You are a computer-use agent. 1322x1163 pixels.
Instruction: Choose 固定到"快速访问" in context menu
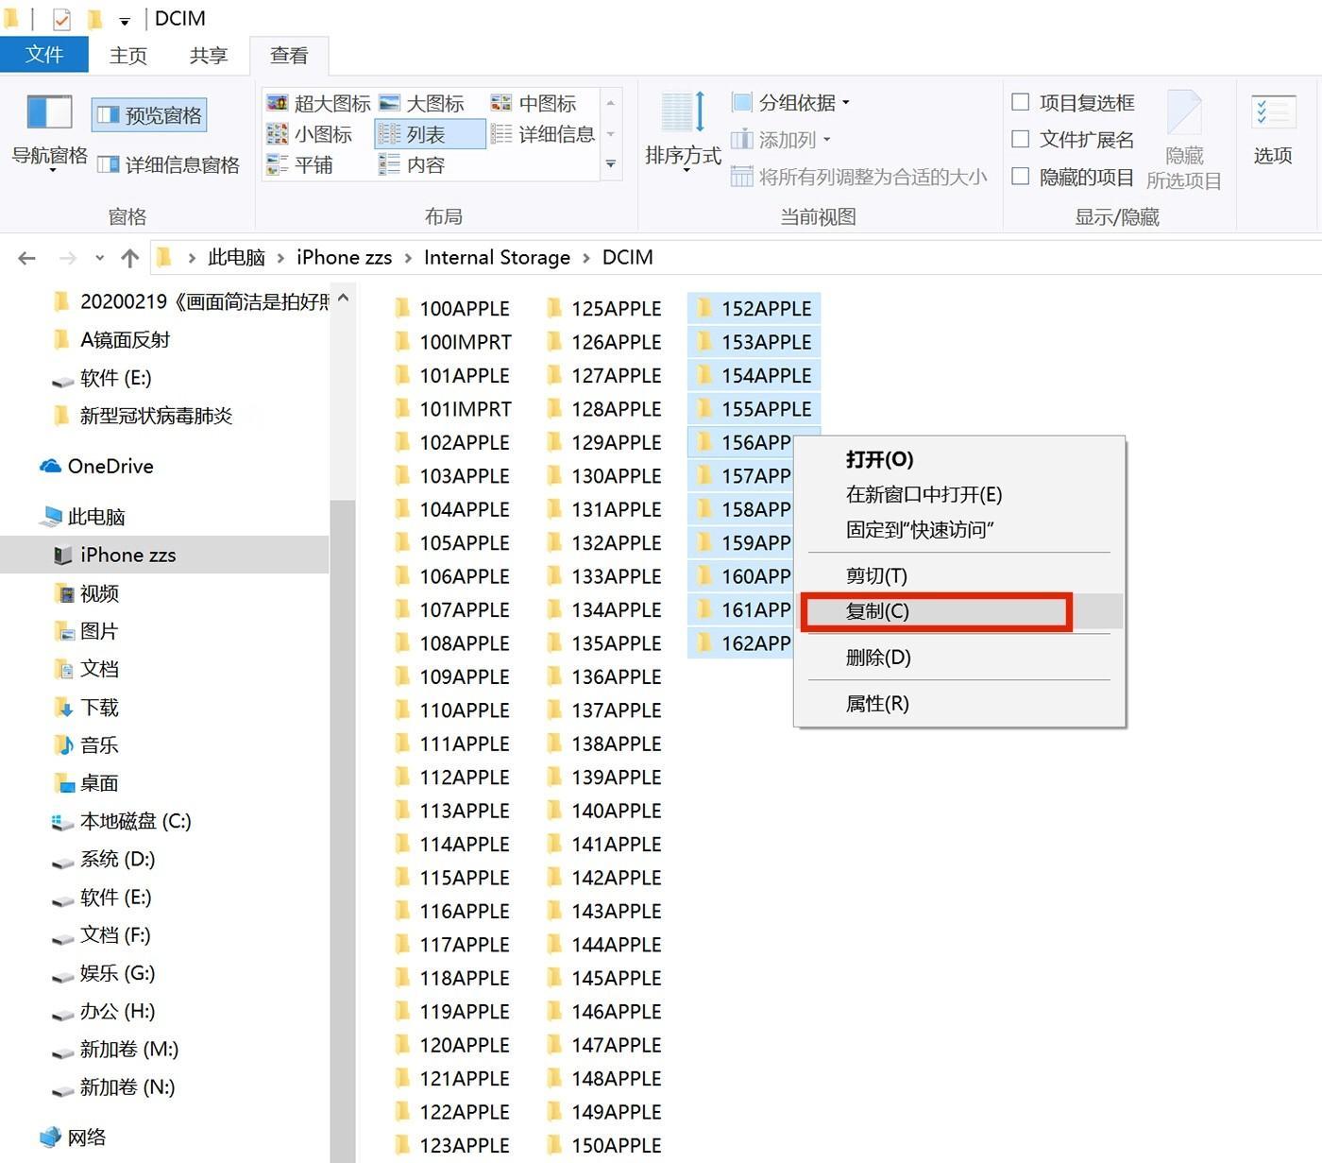point(959,529)
